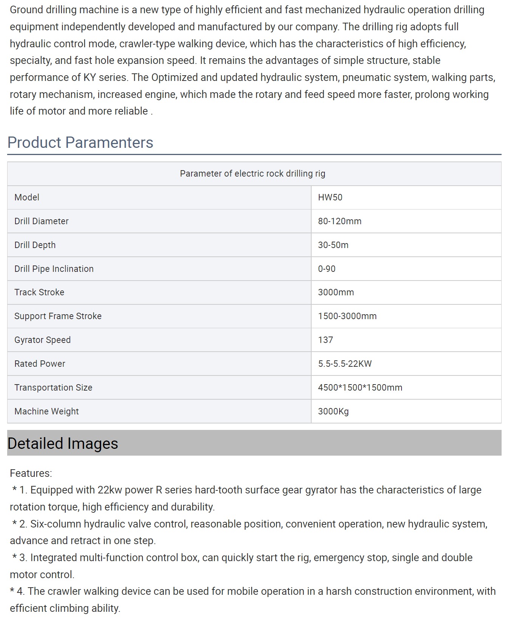Click the HW50 model value
505x622 pixels.
[x=330, y=197]
